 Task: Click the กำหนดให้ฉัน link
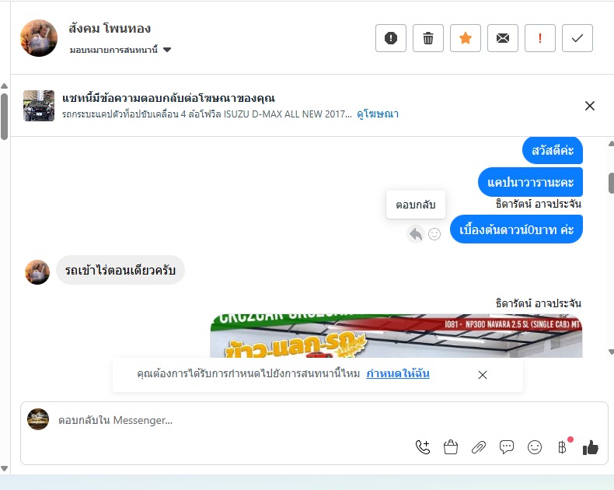pyautogui.click(x=397, y=373)
